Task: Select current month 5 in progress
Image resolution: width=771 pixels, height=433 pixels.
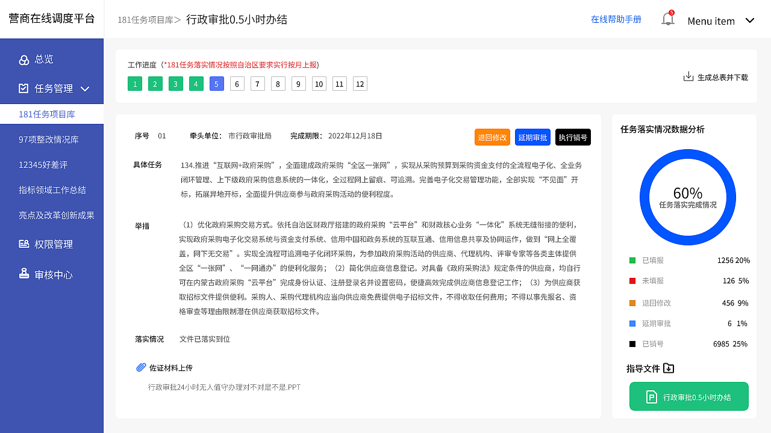Action: tap(217, 84)
